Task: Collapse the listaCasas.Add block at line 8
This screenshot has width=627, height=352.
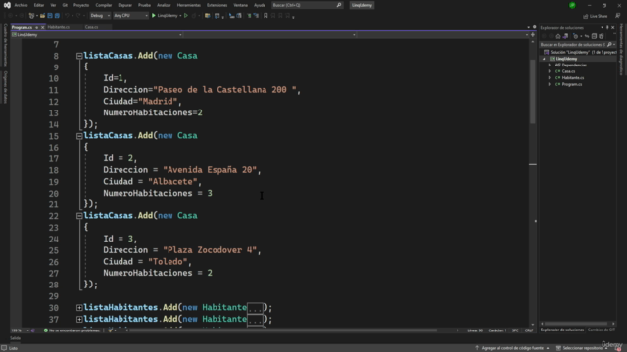Action: pos(79,56)
